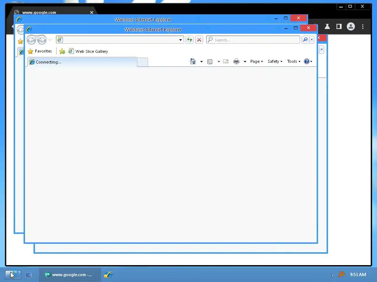
Task: Click the Home icon in command bar
Action: point(193,61)
